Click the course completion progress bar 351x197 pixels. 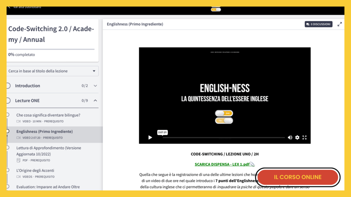coord(51,49)
